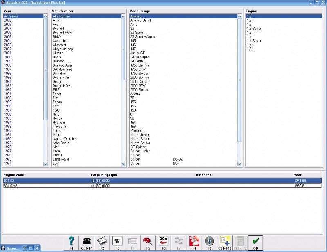Click the red cars F8 icon

pyautogui.click(x=194, y=243)
